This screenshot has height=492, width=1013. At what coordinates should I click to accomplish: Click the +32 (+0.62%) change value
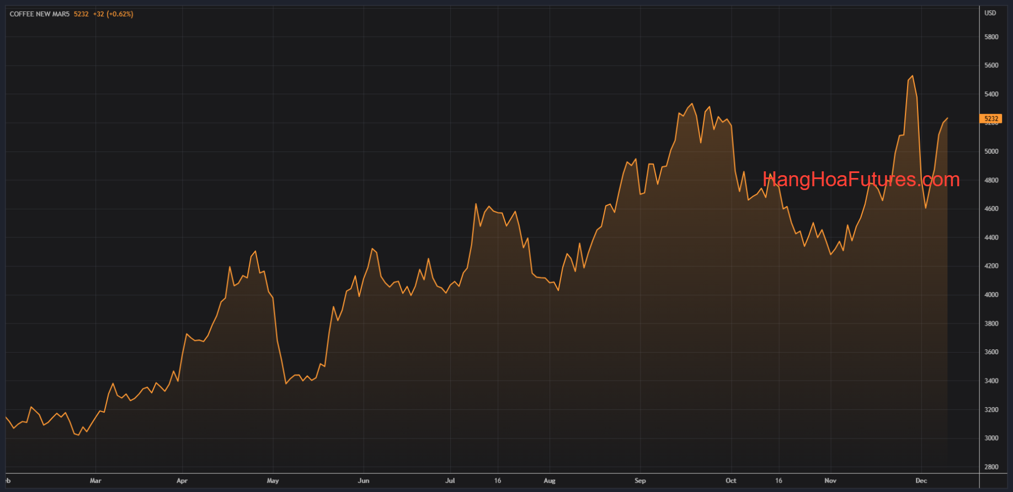pyautogui.click(x=113, y=14)
